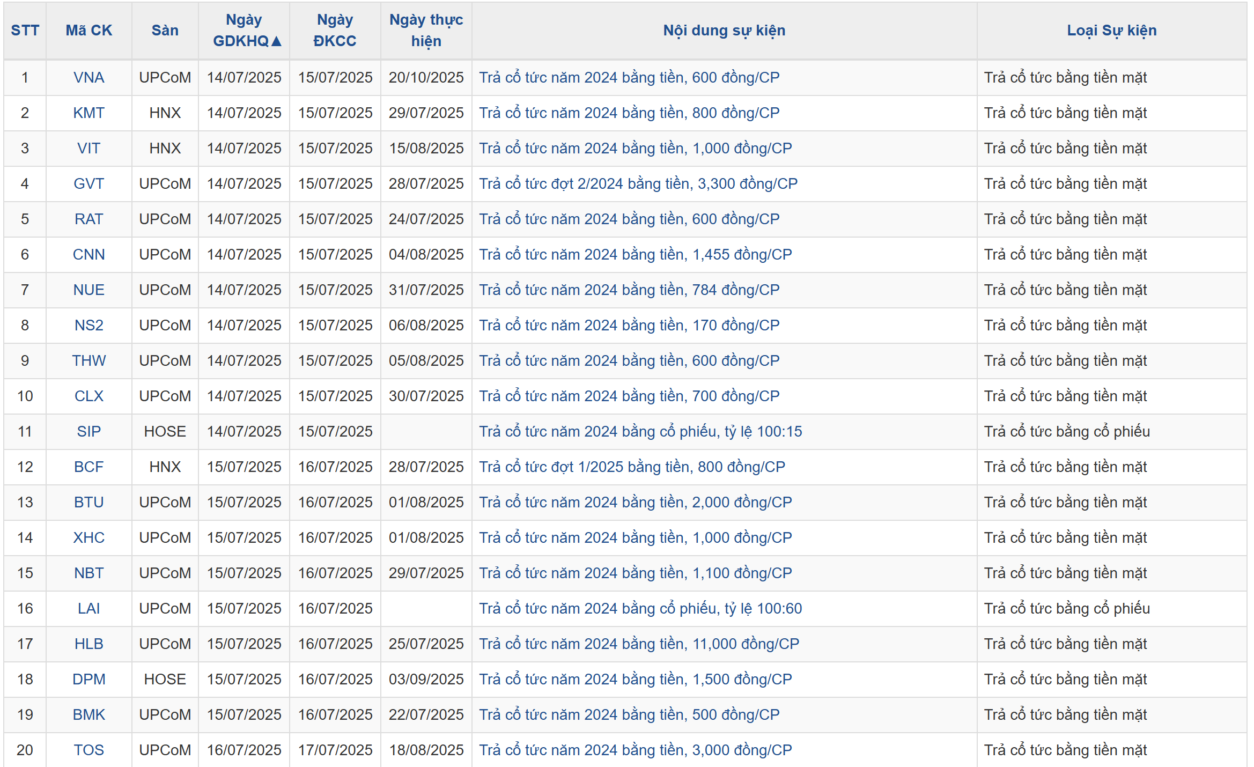Open the SIP stock code link
The height and width of the screenshot is (767, 1254).
click(88, 432)
